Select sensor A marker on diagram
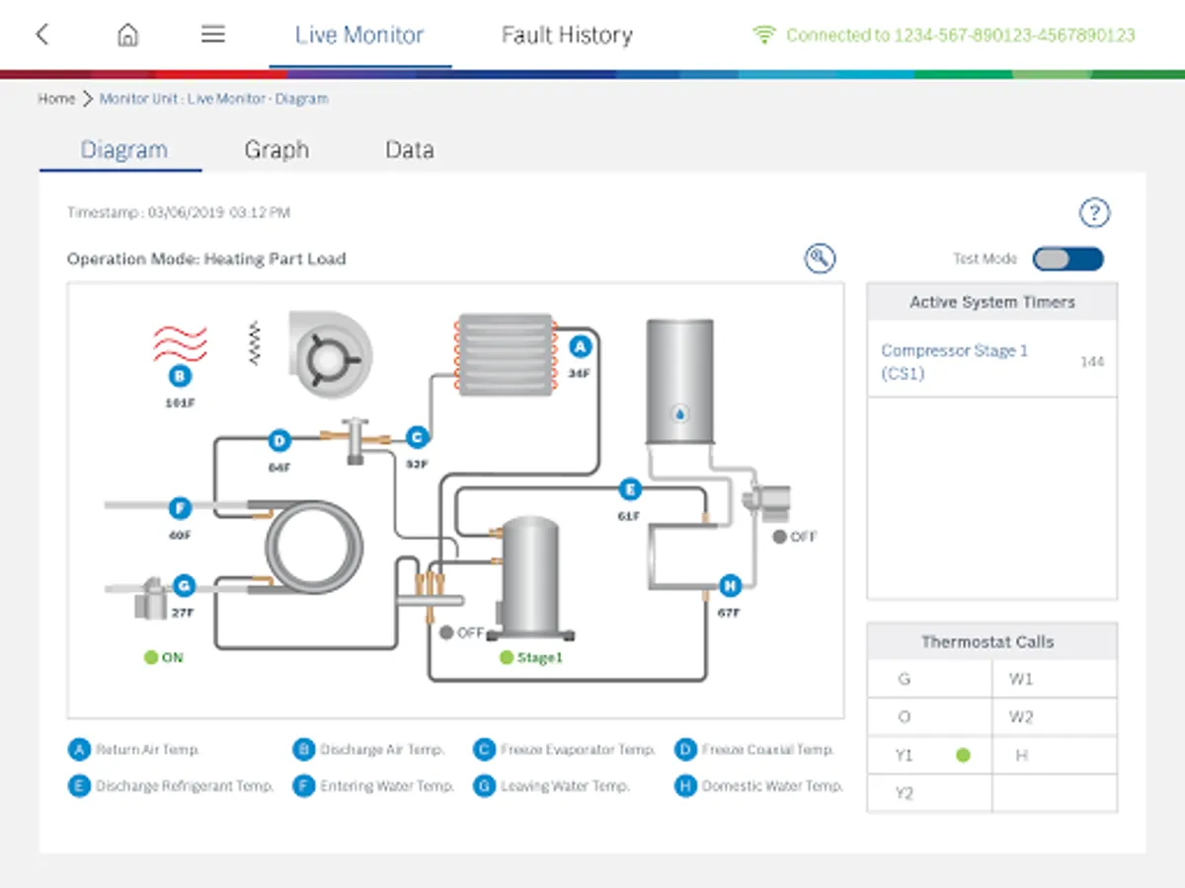This screenshot has width=1185, height=888. point(581,346)
